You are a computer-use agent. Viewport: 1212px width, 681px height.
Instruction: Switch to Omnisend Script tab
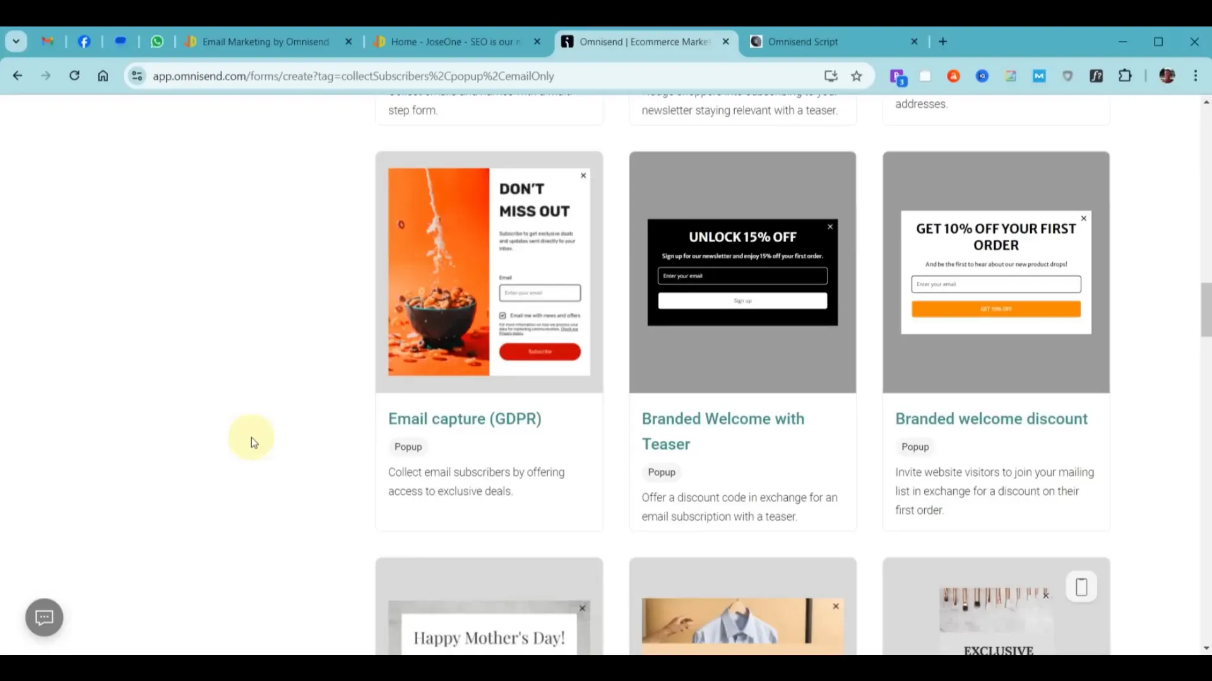pos(803,42)
